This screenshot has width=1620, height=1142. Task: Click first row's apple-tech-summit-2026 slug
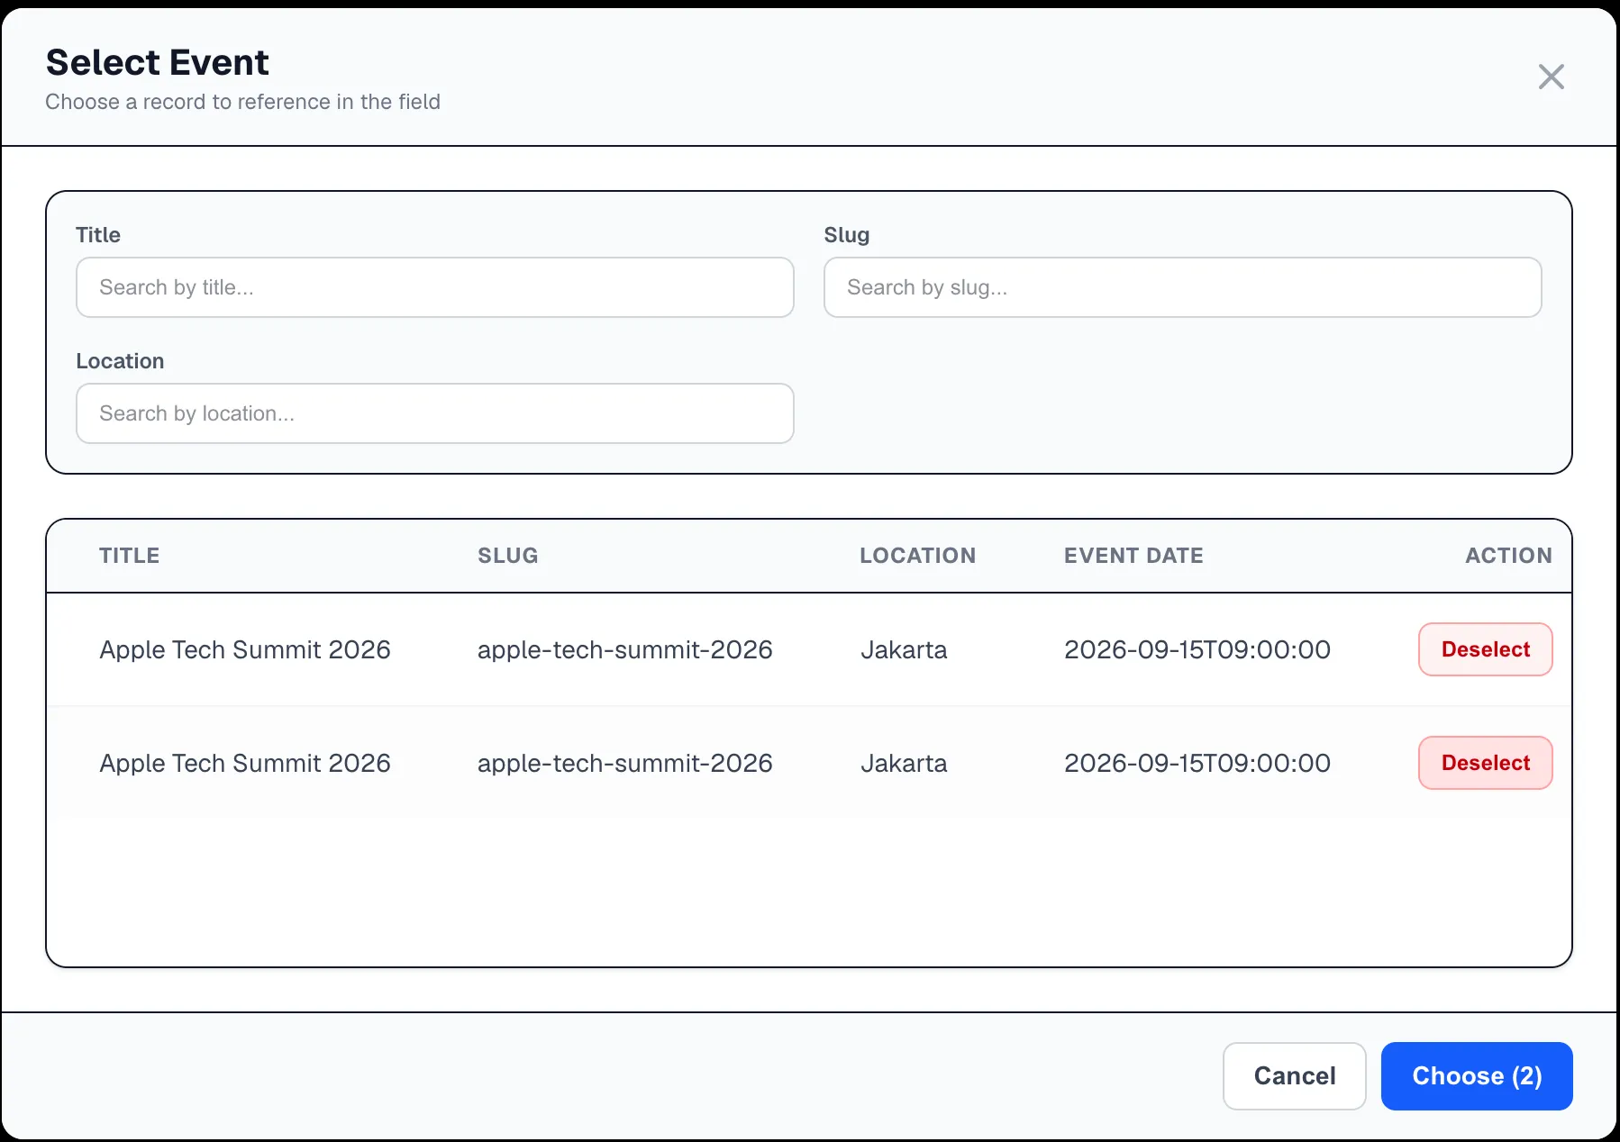(x=625, y=649)
